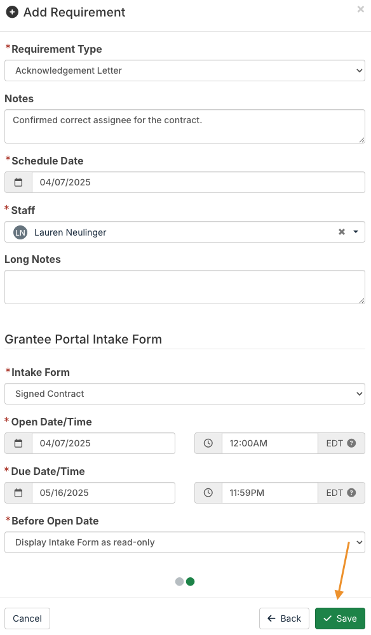The image size is (371, 635).
Task: Click the Long Notes text area
Action: (185, 287)
